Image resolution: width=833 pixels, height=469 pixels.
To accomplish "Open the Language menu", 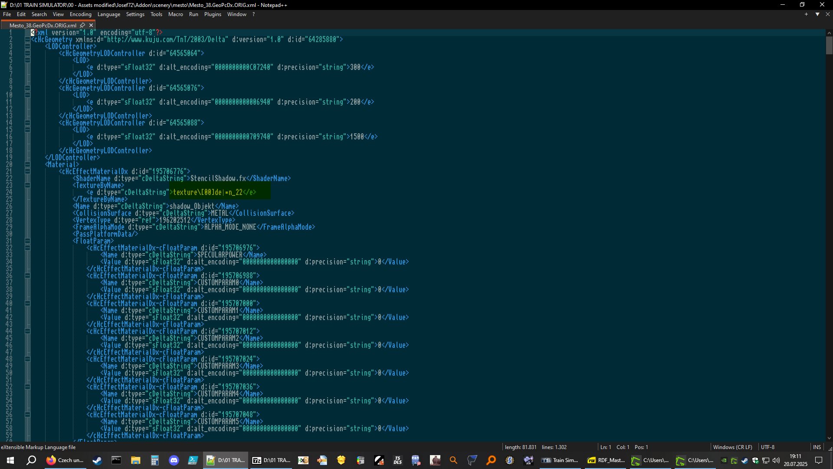I will point(108,14).
